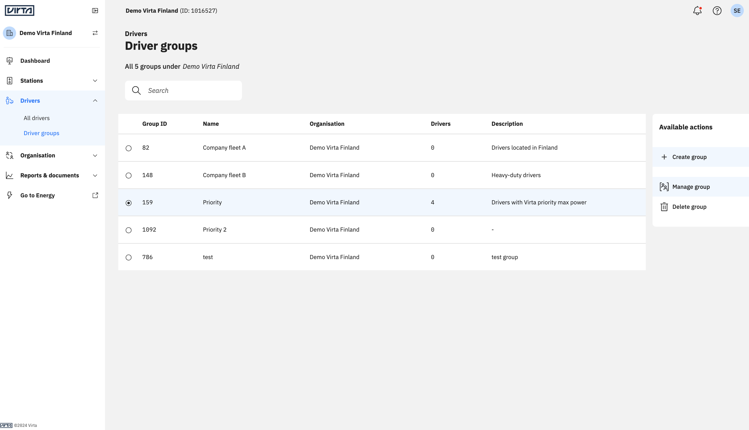Open the Organisation menu item
The height and width of the screenshot is (430, 749).
[x=52, y=155]
